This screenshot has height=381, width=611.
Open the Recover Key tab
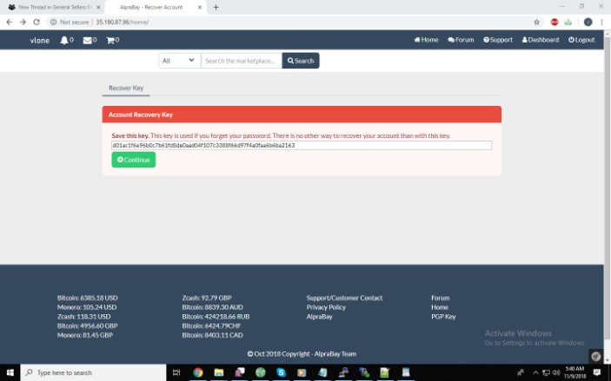click(126, 89)
